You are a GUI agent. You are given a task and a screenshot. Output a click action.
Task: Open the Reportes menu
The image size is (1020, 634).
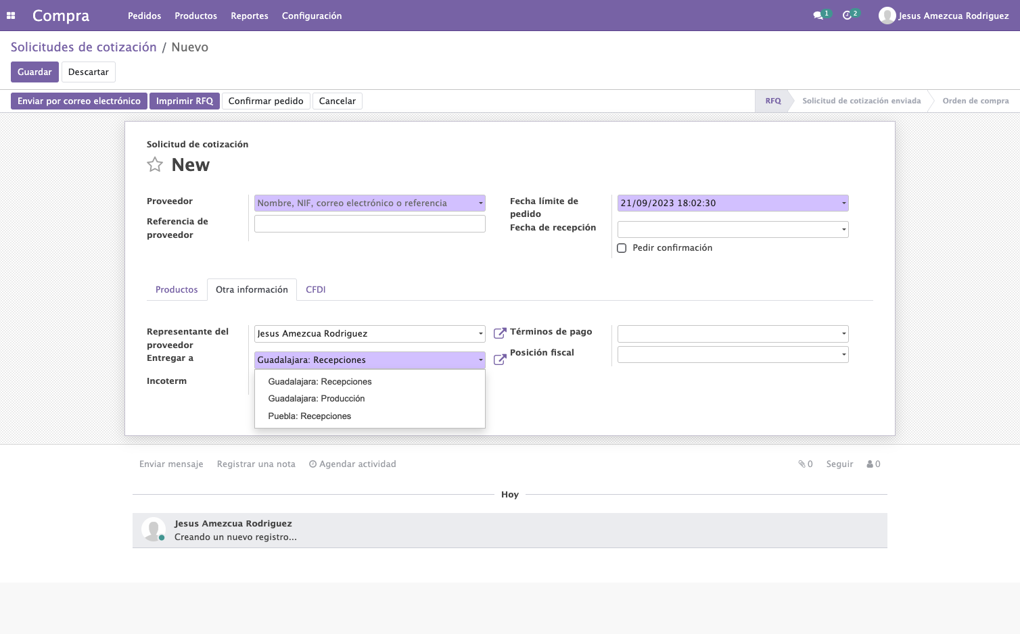tap(250, 16)
